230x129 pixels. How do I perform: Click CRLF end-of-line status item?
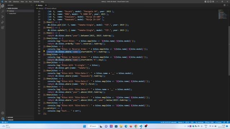[192, 122]
